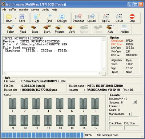Click the adapter value PA88BGA48DA-YO-8X10
The image size is (145, 139).
103,90
